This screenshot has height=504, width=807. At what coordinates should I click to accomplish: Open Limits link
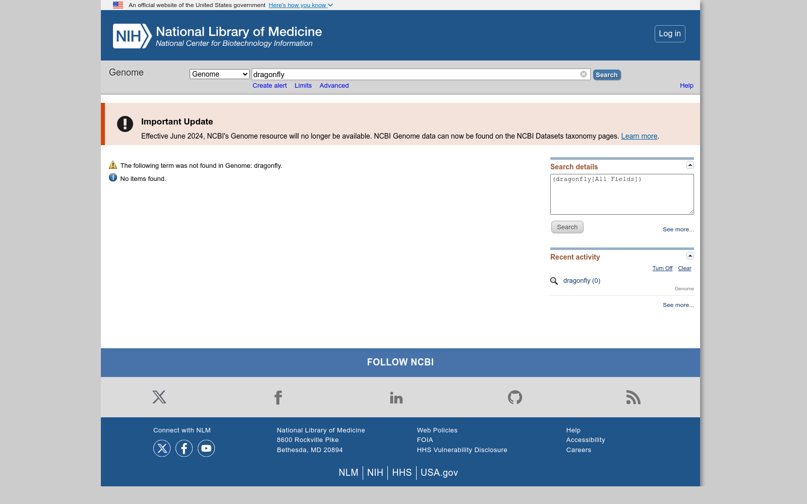click(303, 86)
